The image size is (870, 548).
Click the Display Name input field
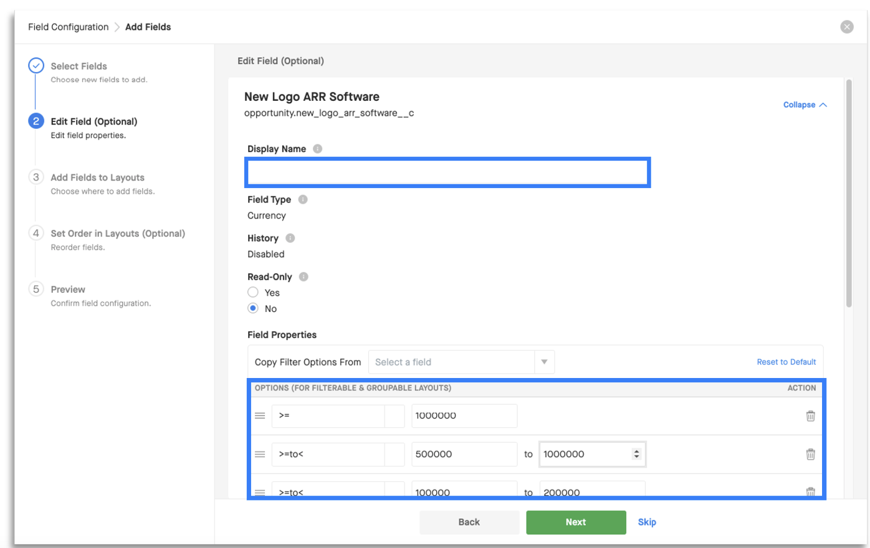click(447, 172)
